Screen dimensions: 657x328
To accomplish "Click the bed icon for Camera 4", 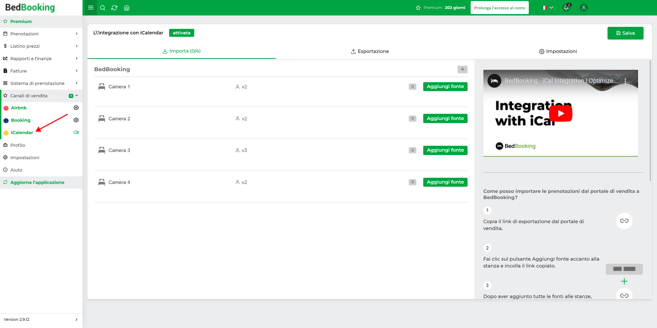I will click(x=101, y=182).
